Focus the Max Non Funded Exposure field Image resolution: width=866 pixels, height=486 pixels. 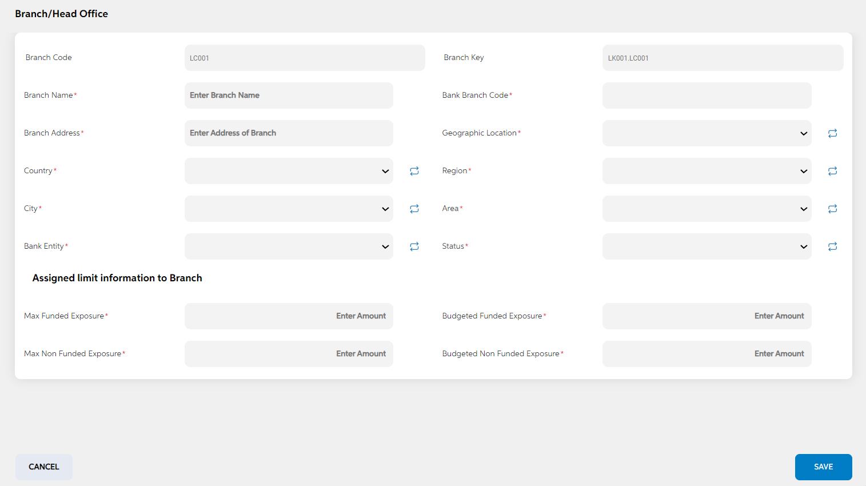(x=289, y=354)
